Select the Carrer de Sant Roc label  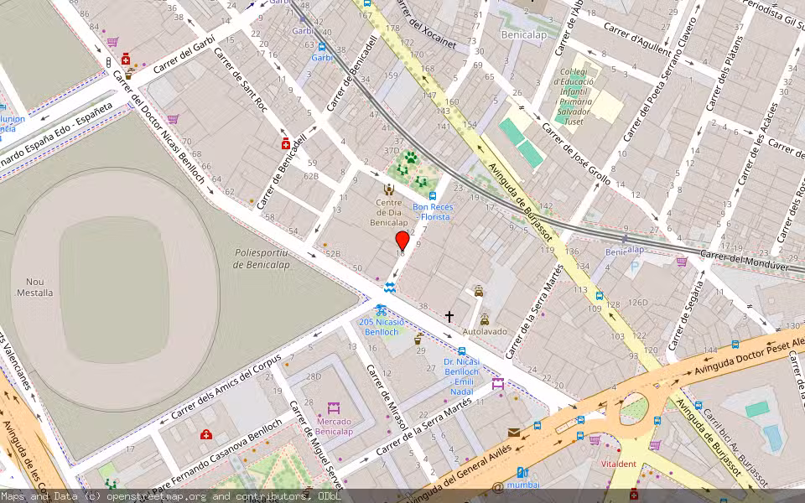coord(241,80)
